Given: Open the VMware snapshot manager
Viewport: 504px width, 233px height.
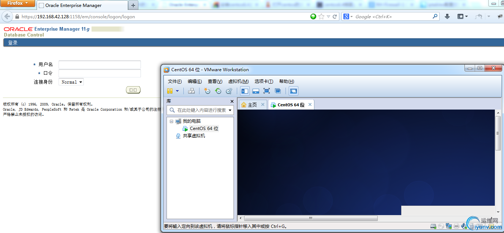Looking at the screenshot, I should [229, 91].
